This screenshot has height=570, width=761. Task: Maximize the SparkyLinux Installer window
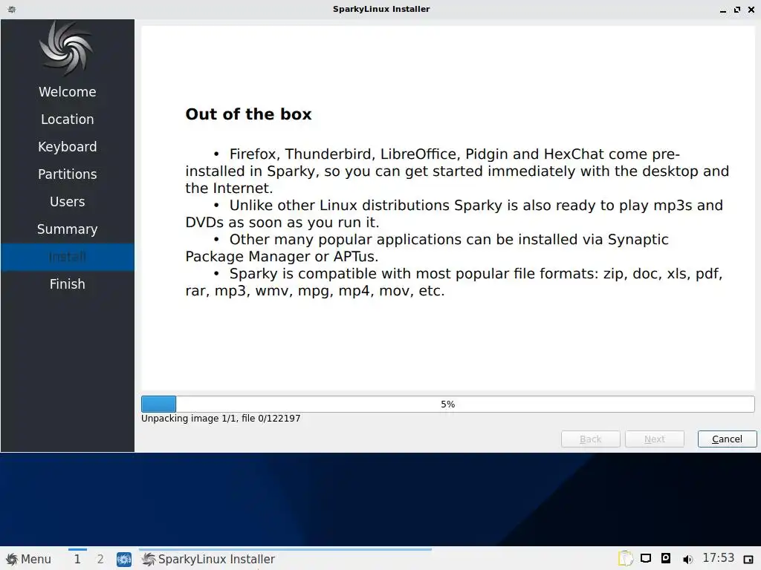736,10
